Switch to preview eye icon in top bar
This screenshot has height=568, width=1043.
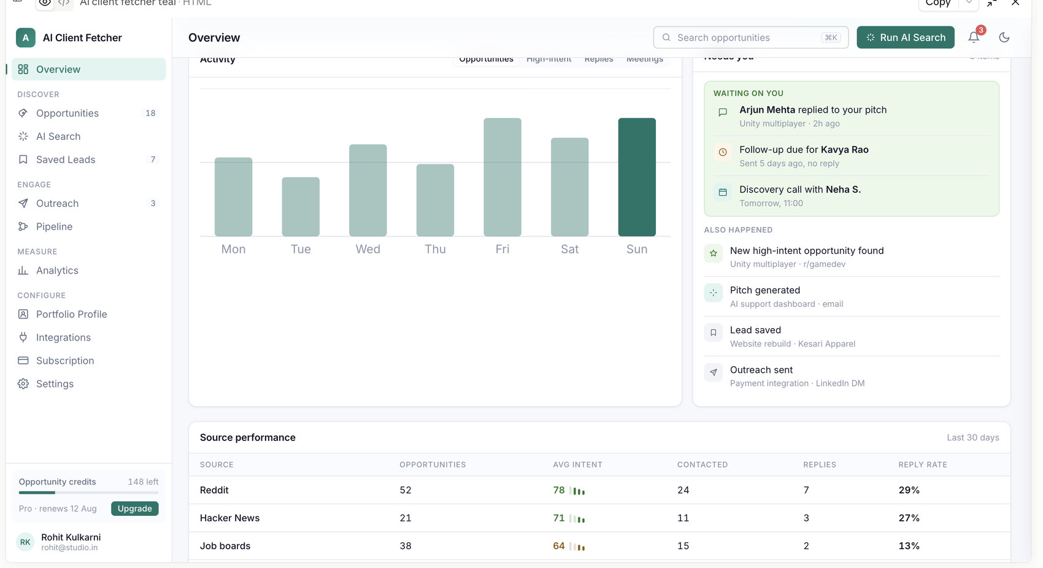[44, 3]
